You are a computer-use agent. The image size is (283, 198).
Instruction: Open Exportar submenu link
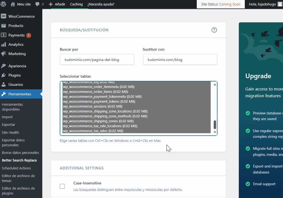[8, 125]
